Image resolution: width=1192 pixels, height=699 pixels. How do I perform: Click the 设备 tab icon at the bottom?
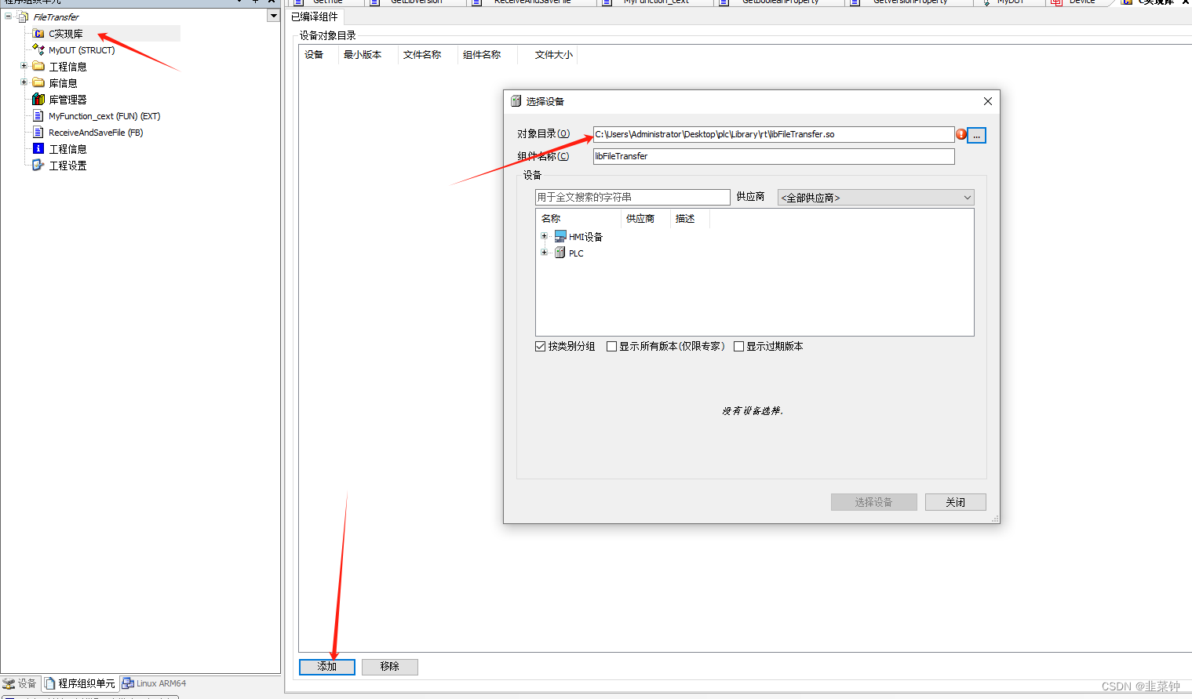9,683
